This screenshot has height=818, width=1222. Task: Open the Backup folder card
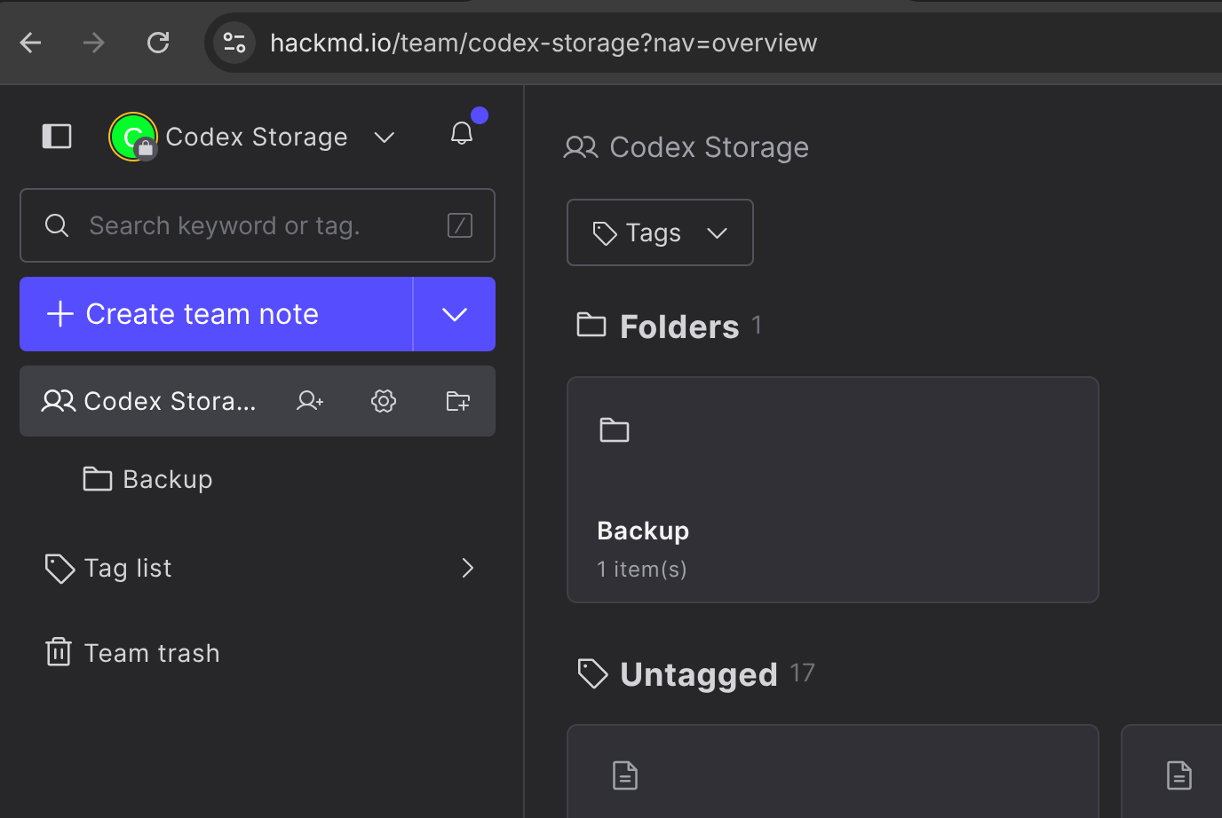(832, 490)
